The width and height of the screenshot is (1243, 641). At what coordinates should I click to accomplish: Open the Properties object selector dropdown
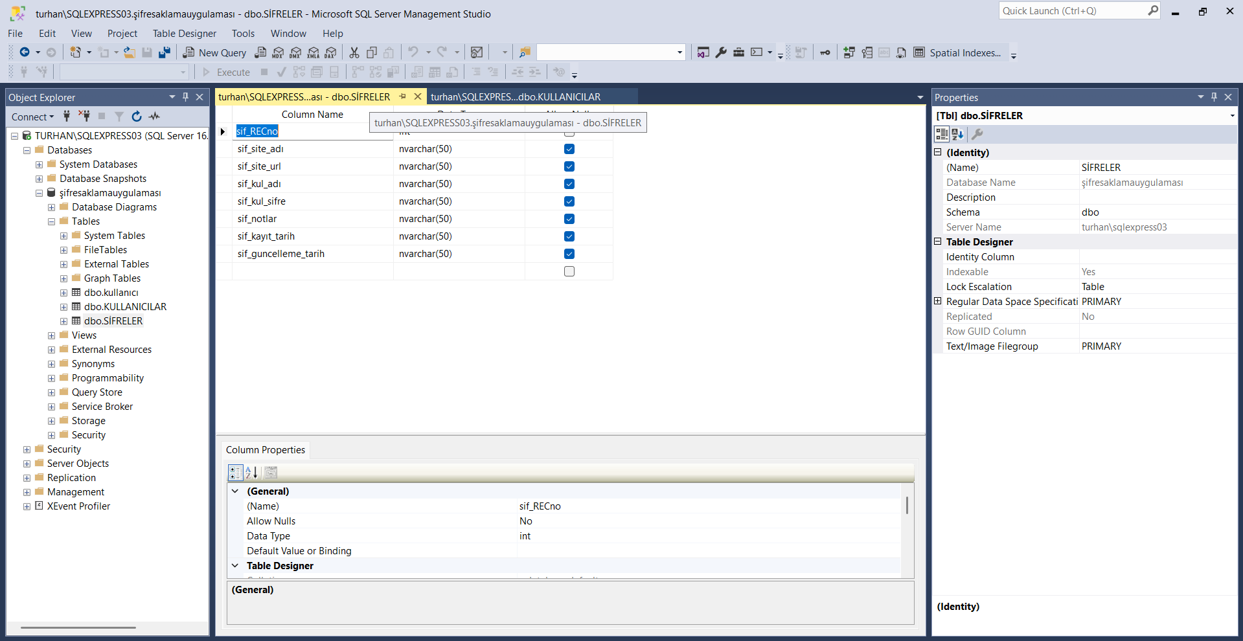click(x=1232, y=116)
